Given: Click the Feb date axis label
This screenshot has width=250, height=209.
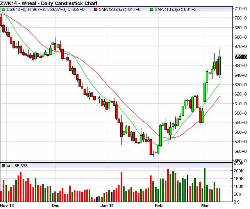Looking at the screenshot, I should (159, 205).
